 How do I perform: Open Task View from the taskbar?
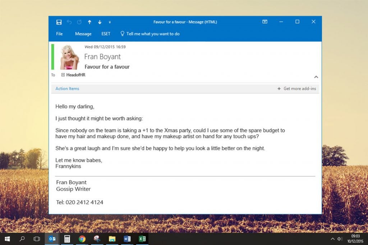(x=37, y=239)
